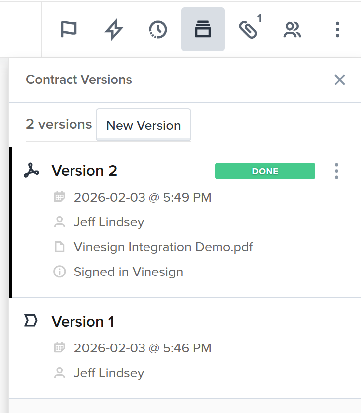This screenshot has width=361, height=413.
Task: Open the people/participants icon
Action: pos(292,30)
